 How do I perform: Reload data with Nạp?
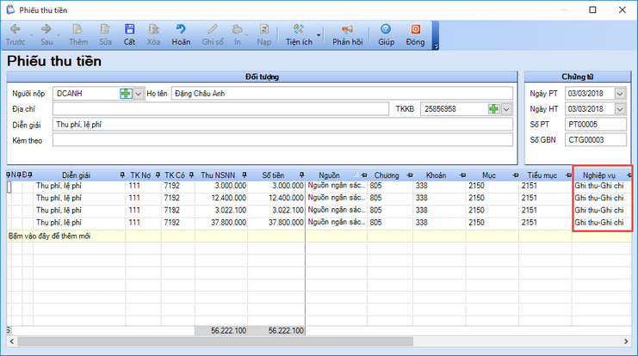(263, 34)
